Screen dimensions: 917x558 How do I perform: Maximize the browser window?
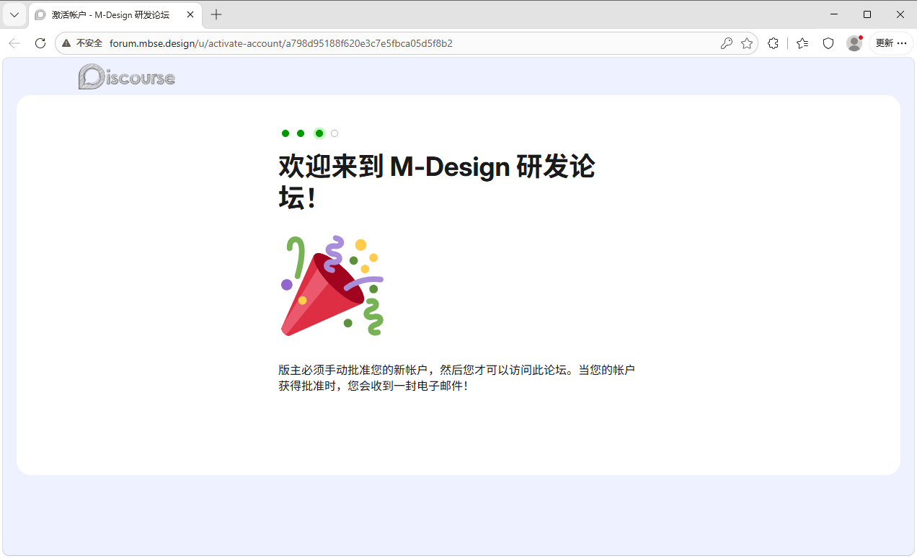[867, 14]
